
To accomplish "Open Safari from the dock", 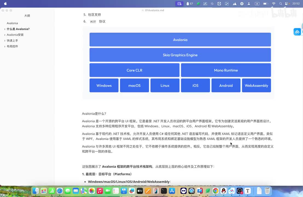I will (x=60, y=191).
